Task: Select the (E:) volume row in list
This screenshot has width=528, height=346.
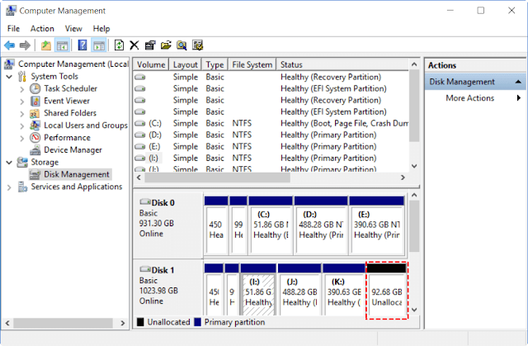Action: [271, 146]
